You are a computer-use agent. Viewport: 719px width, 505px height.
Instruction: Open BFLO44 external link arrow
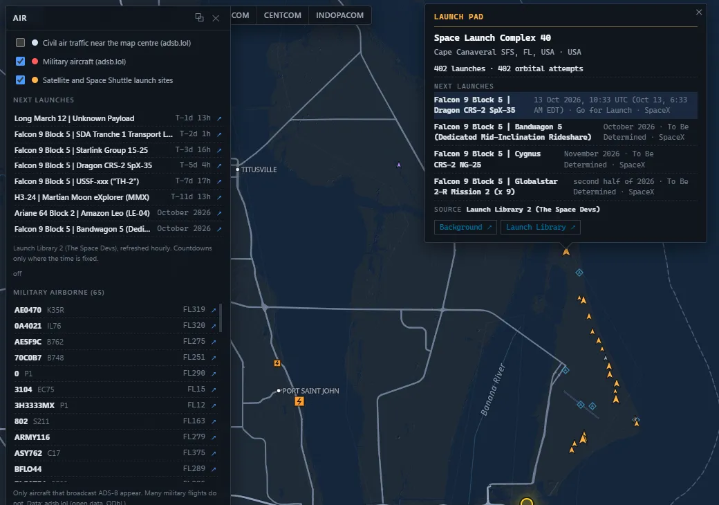[x=214, y=469]
